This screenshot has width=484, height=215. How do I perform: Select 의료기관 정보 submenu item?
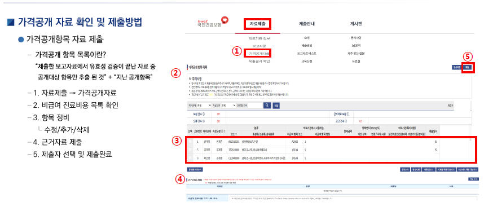[259, 38]
